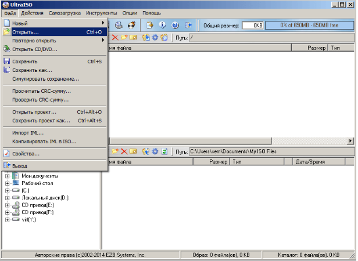Click the Rename icon in the local files toolbar
The image size is (358, 261).
point(133,151)
